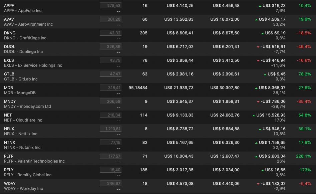Open the MNDY - monday.com Ltd entry
The image size is (316, 194).
27,107
